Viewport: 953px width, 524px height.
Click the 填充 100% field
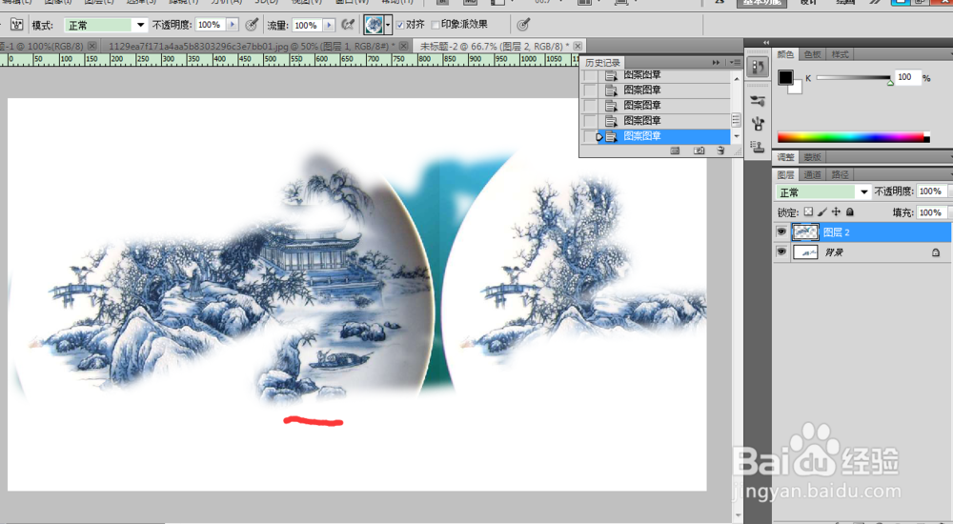coord(931,212)
